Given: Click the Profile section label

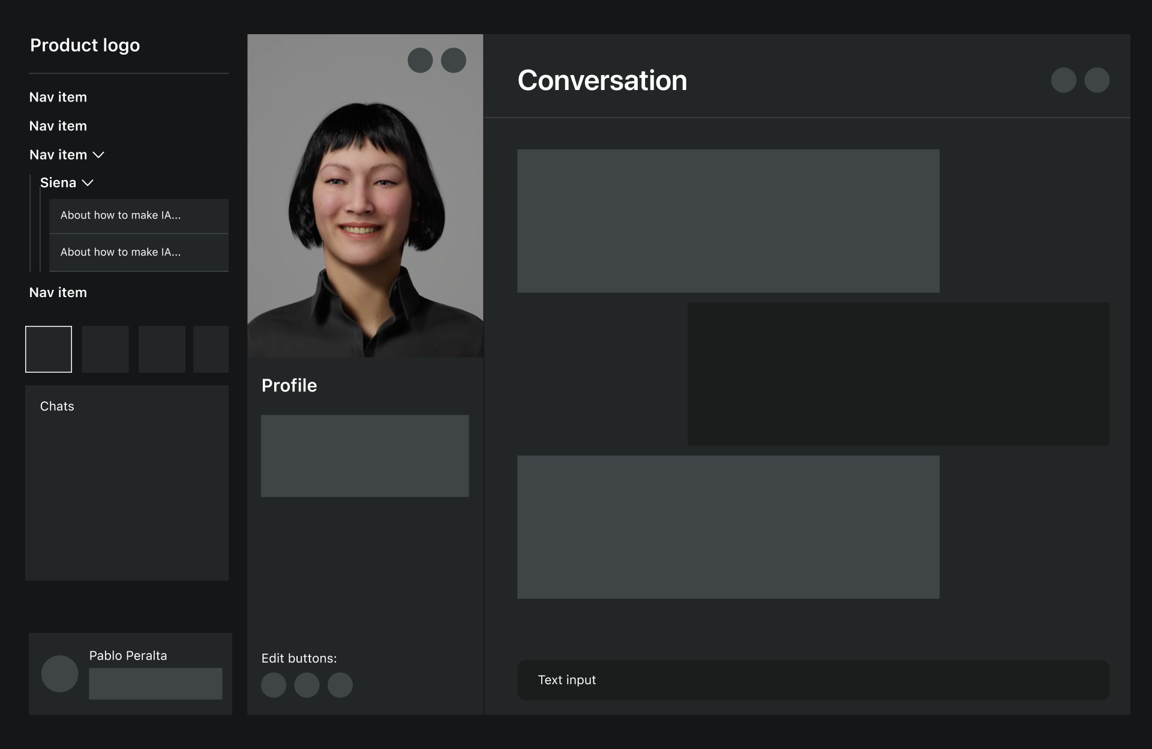Looking at the screenshot, I should coord(289,385).
